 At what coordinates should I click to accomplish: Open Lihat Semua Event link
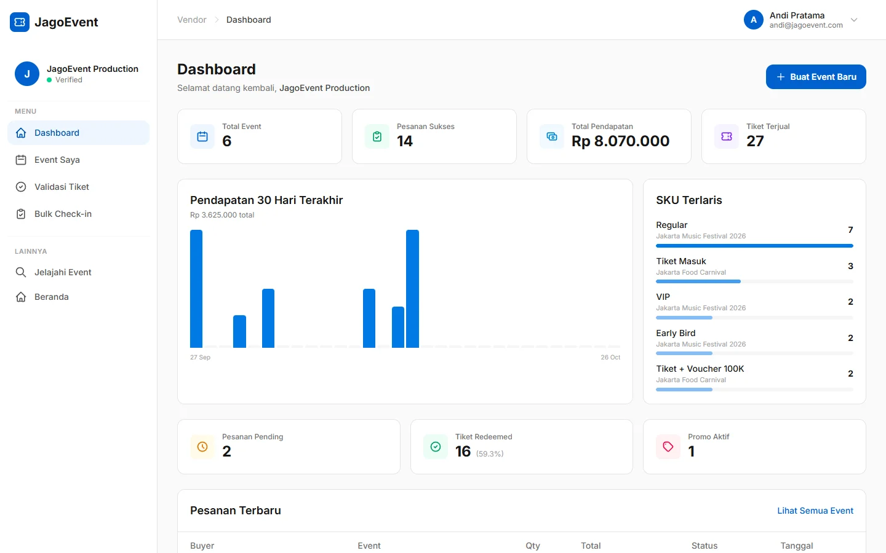click(x=815, y=511)
